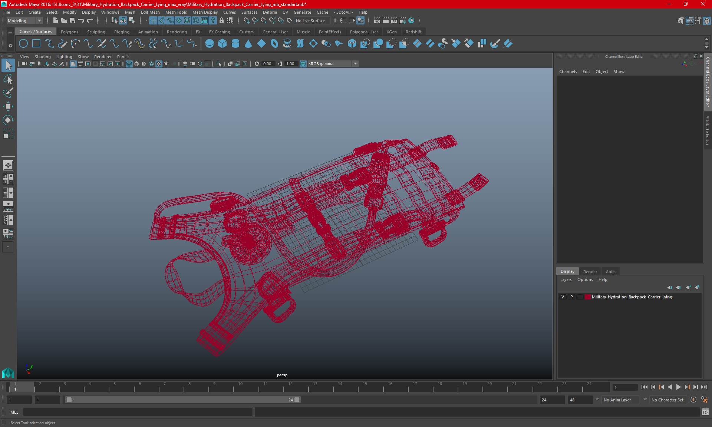
Task: Activate the Lasso select tool
Action: click(8, 79)
